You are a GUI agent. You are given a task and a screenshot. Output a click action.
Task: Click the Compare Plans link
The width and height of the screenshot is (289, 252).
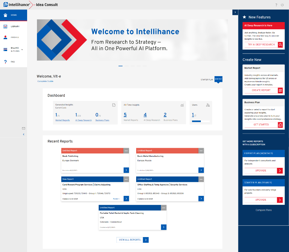click(x=263, y=210)
